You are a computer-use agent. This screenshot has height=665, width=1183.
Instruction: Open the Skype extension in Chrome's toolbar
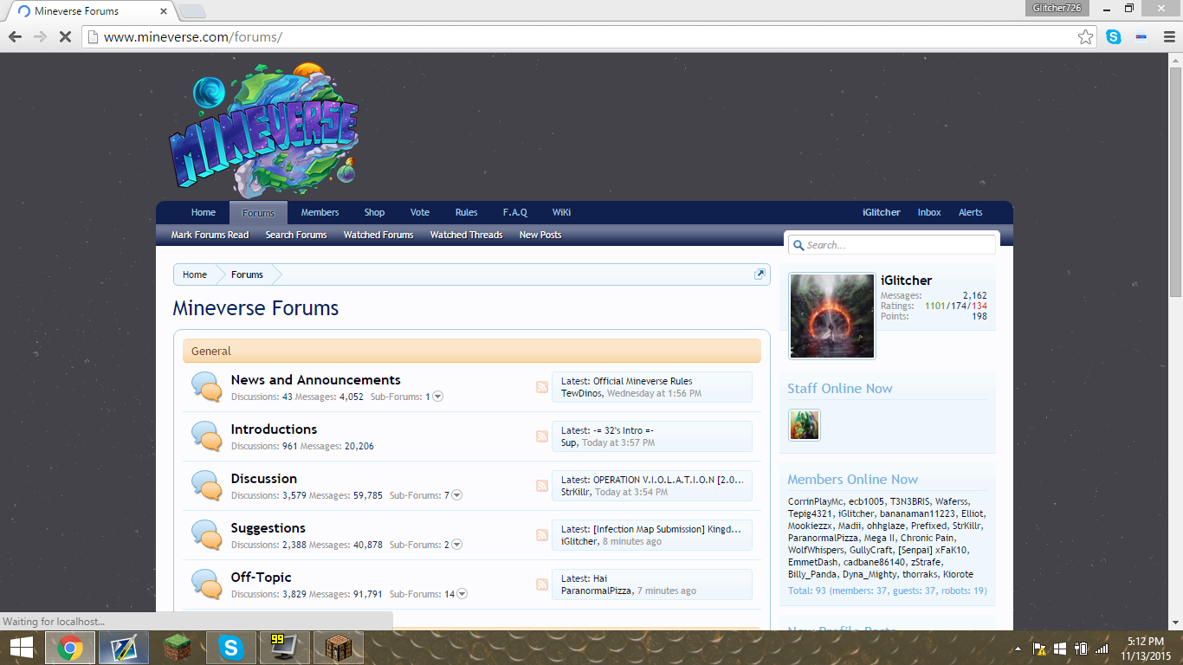(1114, 37)
